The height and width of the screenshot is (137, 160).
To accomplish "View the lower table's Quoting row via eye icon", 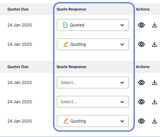I will 141,121.
